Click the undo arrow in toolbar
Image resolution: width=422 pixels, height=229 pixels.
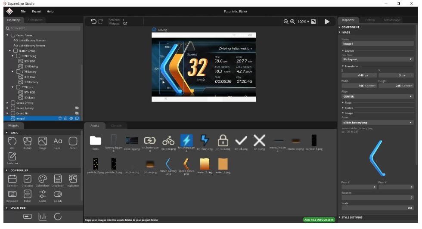click(93, 22)
